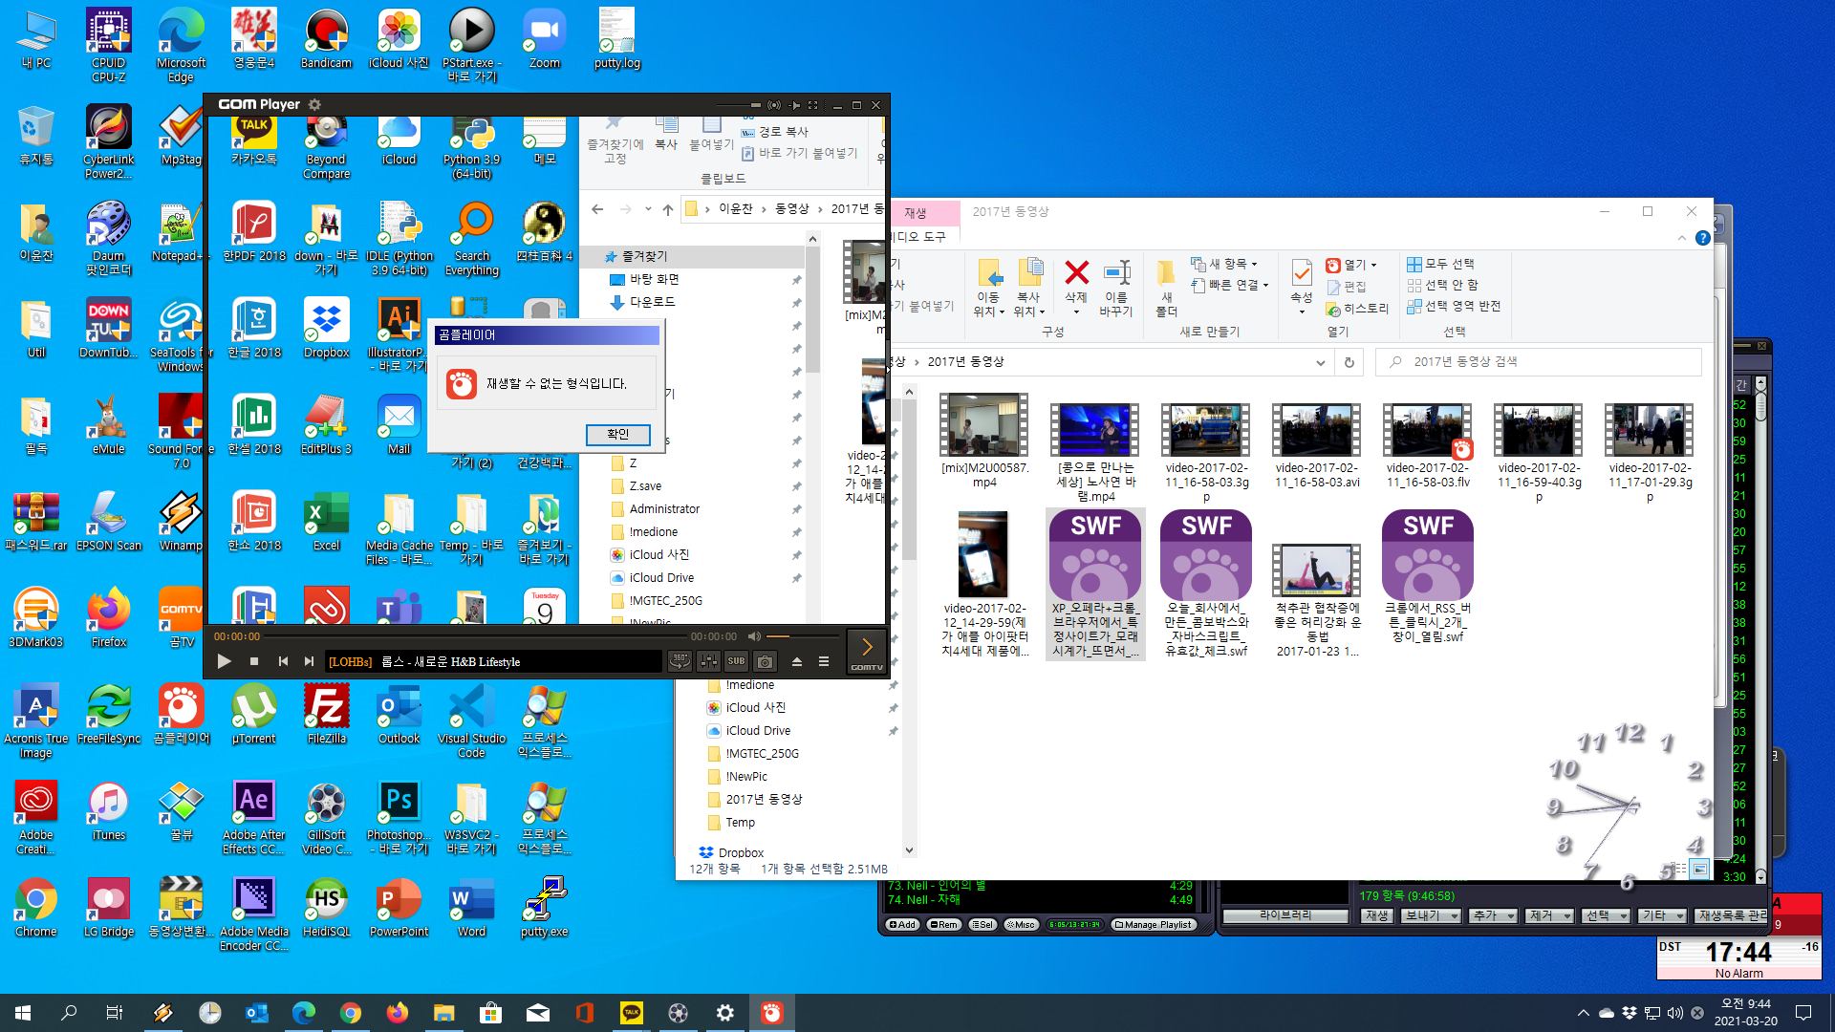Open 곰플레이어 desktop shortcut

tap(181, 715)
